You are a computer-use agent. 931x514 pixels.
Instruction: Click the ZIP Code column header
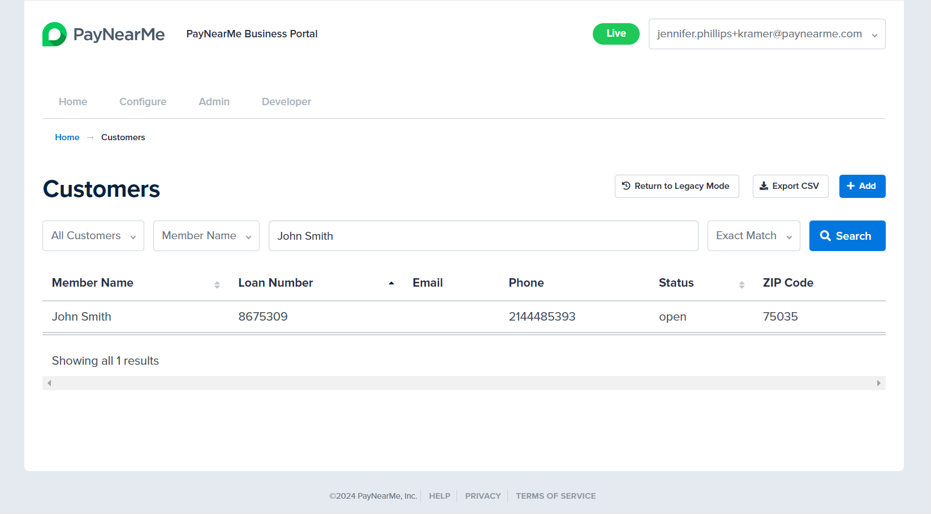(788, 283)
